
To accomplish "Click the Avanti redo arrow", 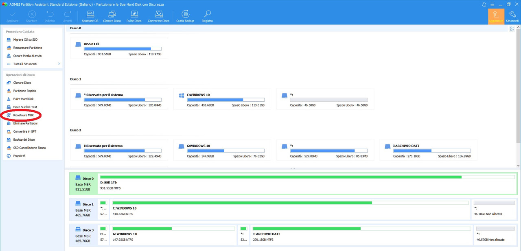I will [x=68, y=16].
